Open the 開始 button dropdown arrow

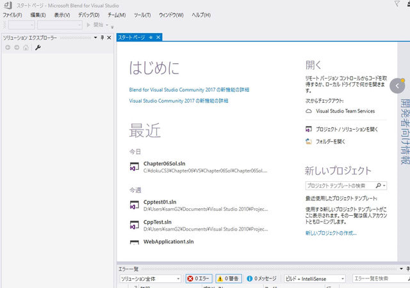[x=107, y=25]
